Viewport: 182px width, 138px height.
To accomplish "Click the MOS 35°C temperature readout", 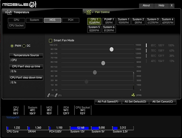I will (x=49, y=110).
